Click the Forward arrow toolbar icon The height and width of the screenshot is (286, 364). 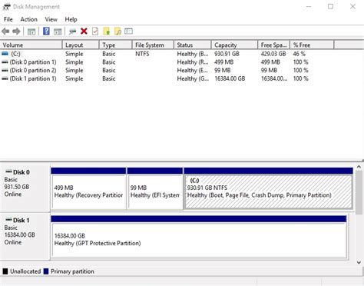[x=16, y=32]
